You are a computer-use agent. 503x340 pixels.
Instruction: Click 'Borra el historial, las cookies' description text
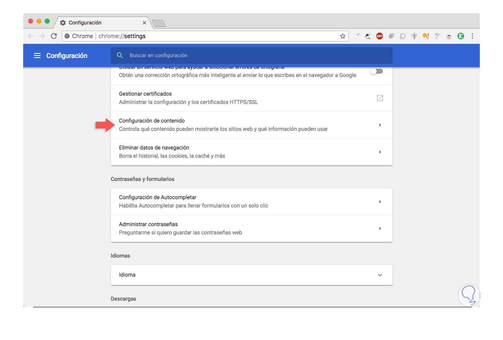tap(172, 156)
